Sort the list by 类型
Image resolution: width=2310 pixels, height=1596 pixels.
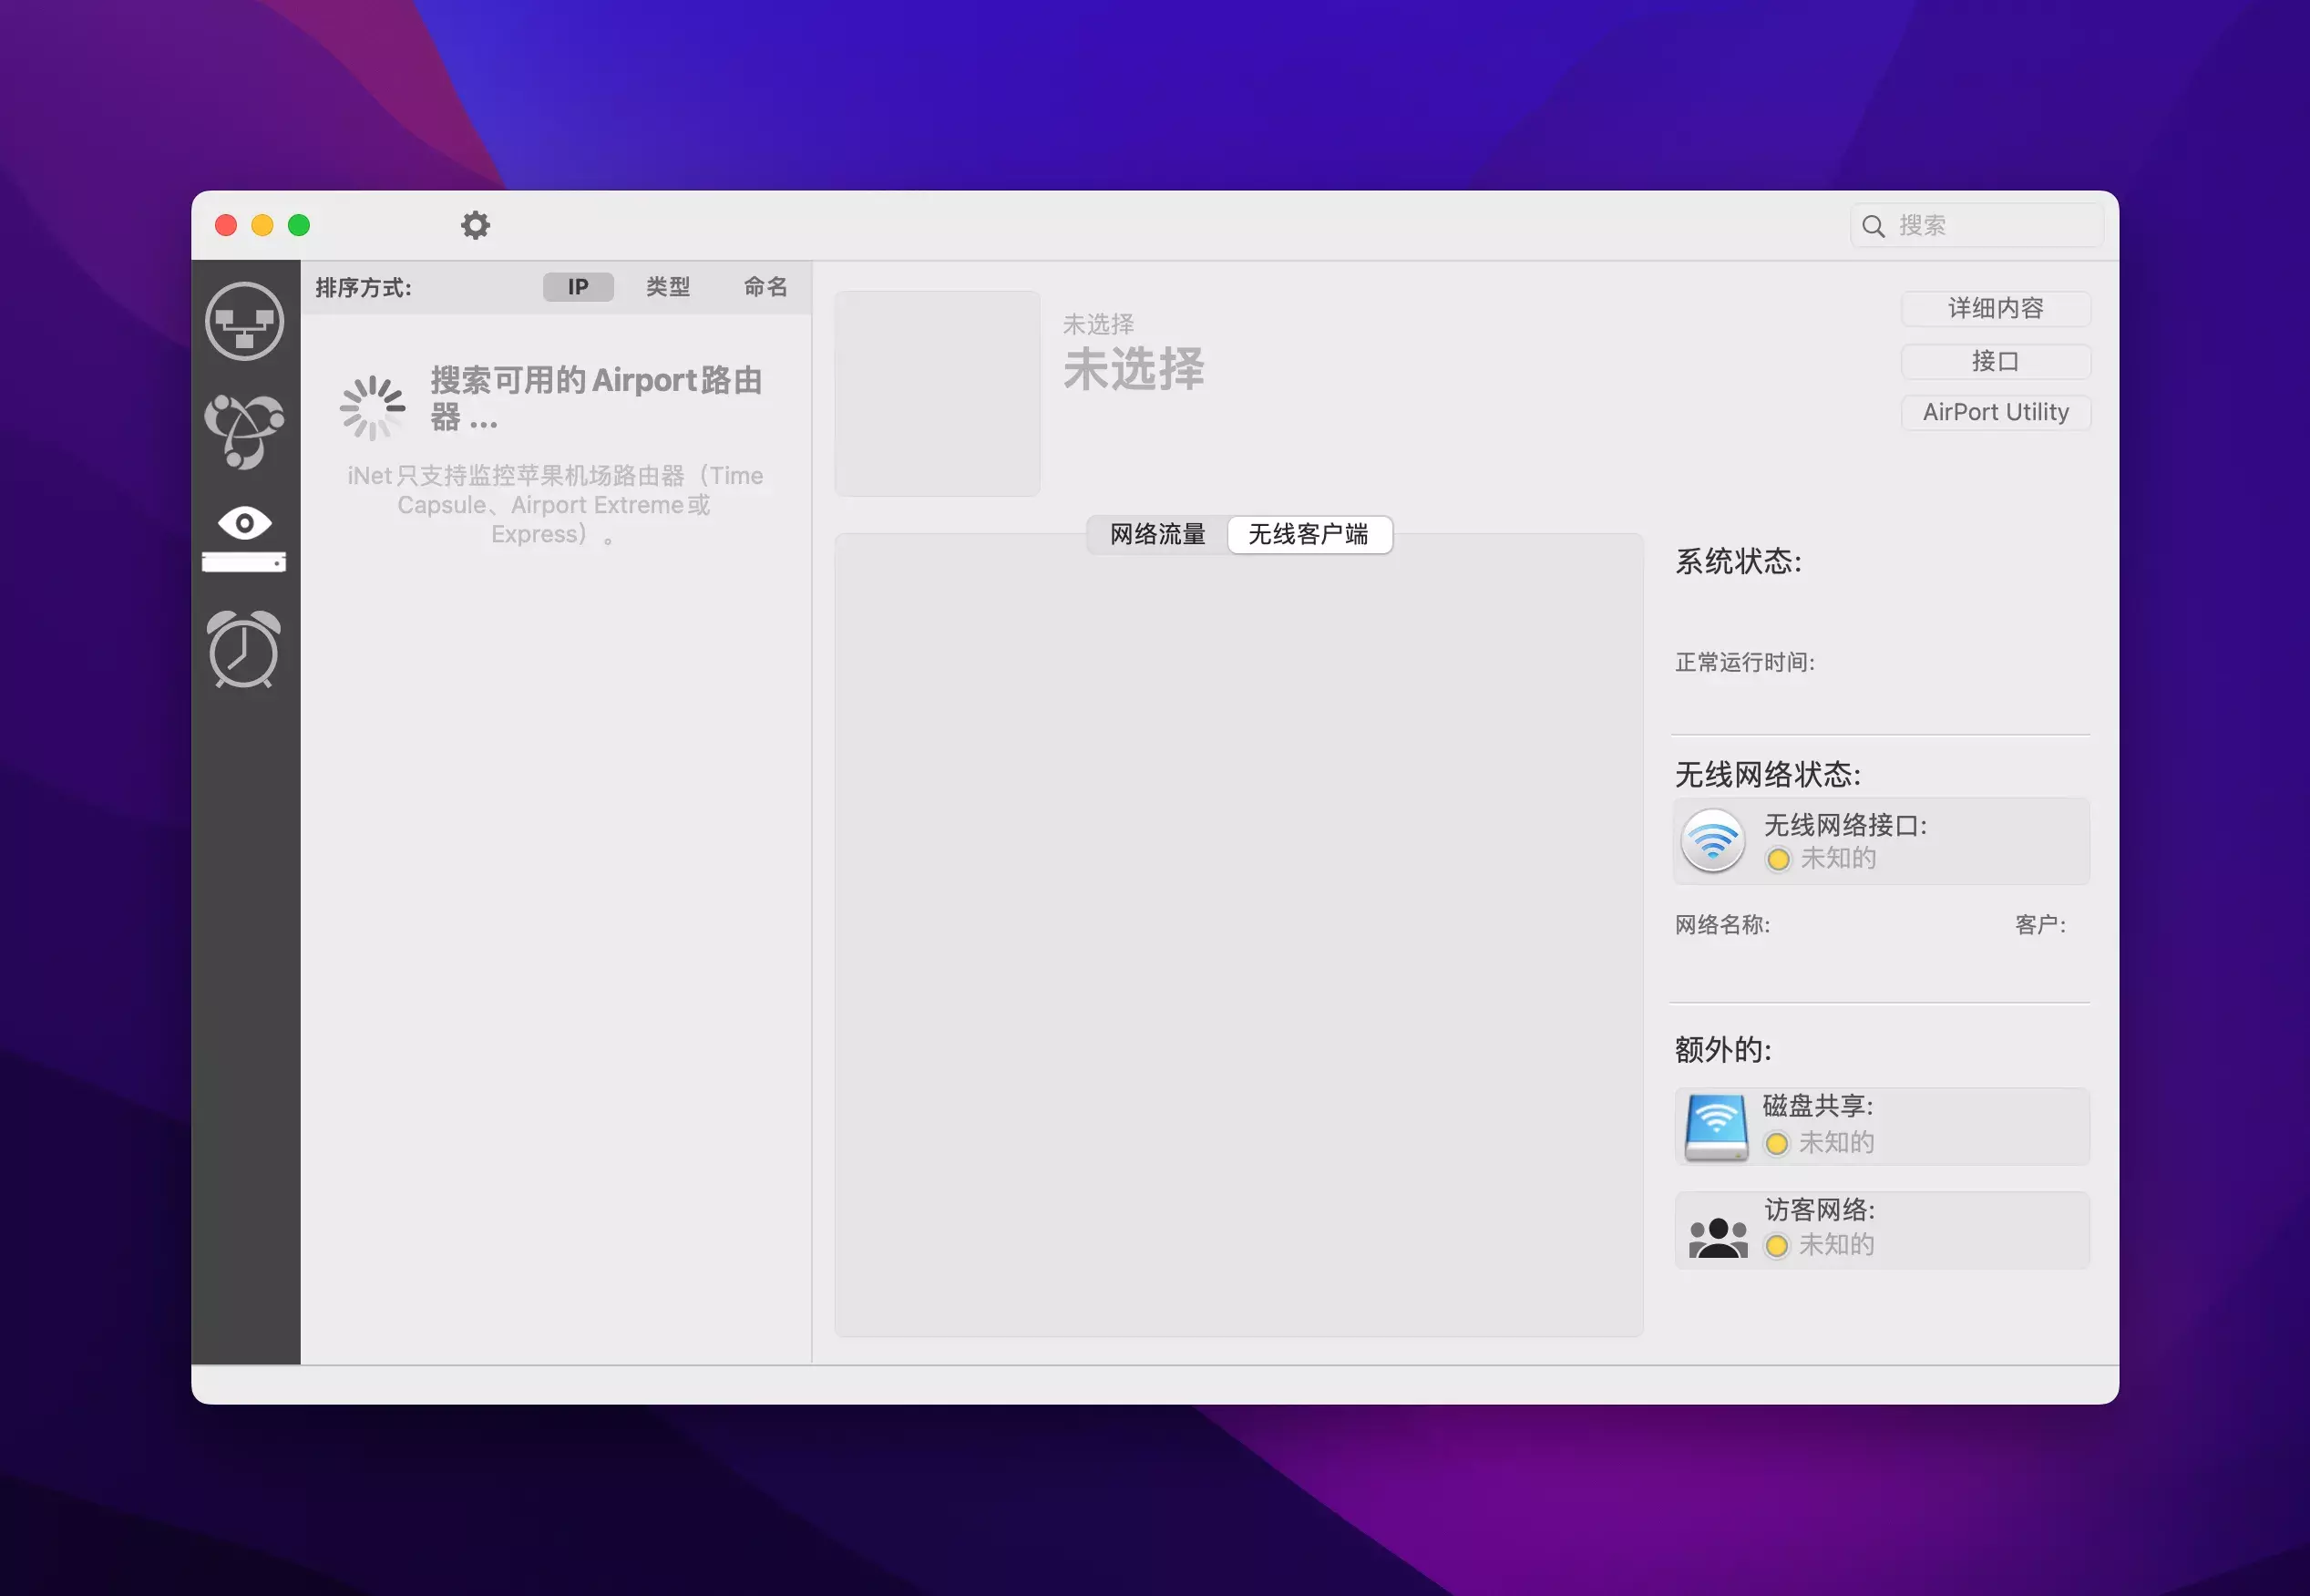[668, 287]
